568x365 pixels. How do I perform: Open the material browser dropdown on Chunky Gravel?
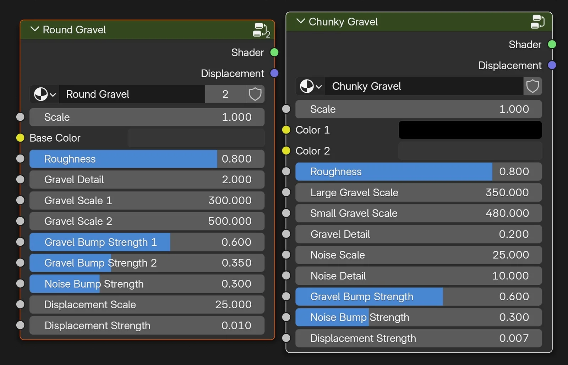click(319, 86)
